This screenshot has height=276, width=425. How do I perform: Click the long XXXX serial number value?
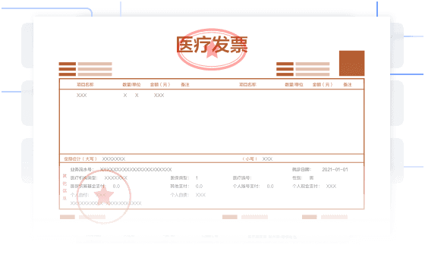(136, 170)
